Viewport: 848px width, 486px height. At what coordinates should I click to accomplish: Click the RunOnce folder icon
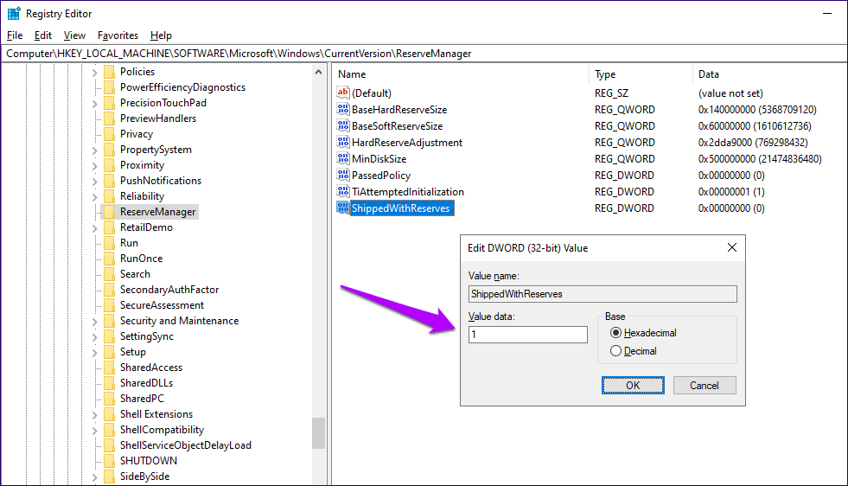pyautogui.click(x=109, y=259)
